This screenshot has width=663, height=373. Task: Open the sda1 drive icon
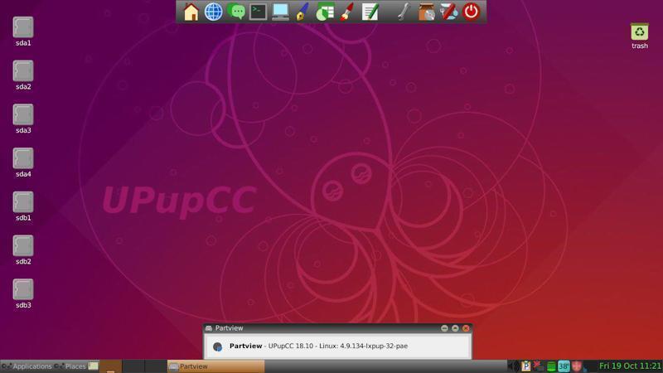click(23, 27)
